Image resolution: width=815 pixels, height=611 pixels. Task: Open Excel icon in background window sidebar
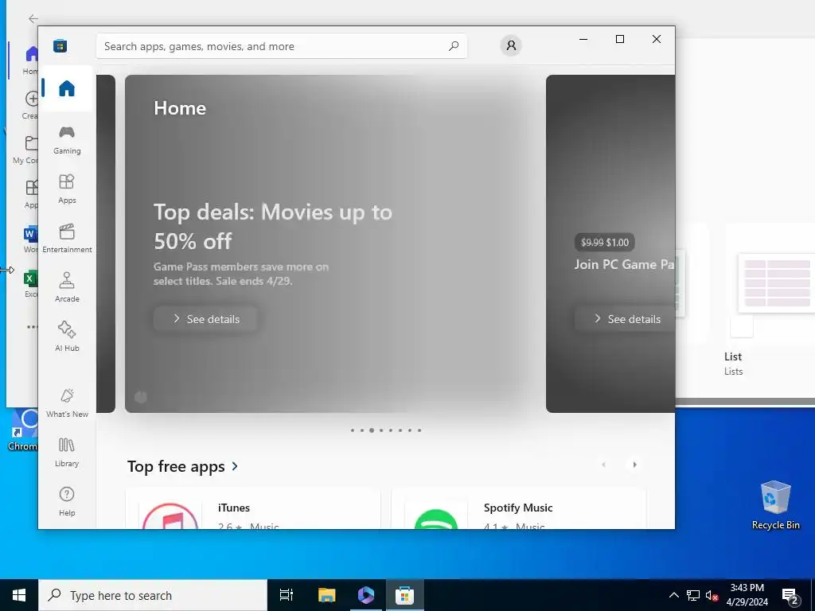click(x=30, y=279)
